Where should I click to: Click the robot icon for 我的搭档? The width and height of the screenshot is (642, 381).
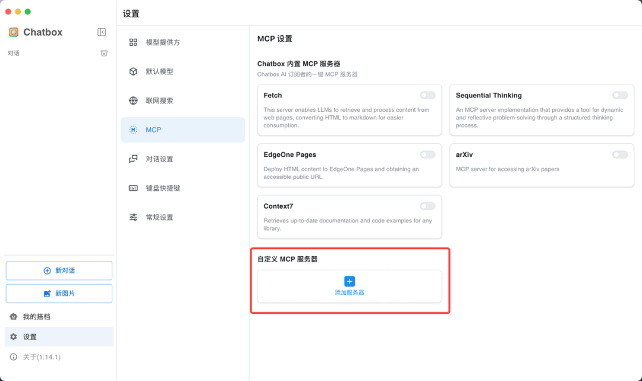[14, 317]
